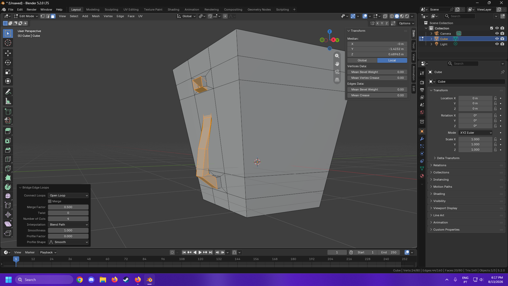Click the viewport pan hand icon
Viewport: 508px width, 286px height.
tap(337, 64)
